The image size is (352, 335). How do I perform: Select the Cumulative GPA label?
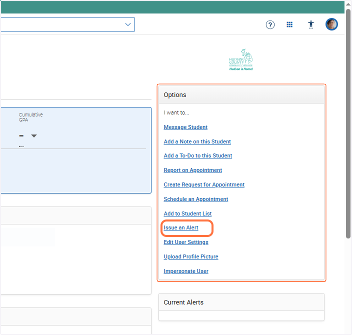point(31,117)
